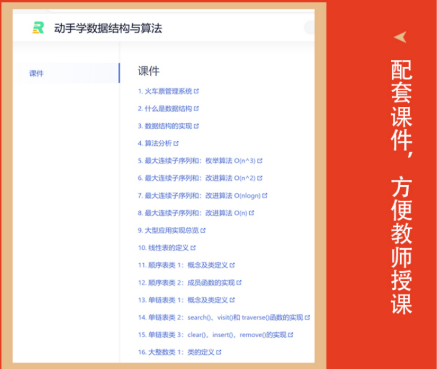Click the external-link icon beside 算法分析

pyautogui.click(x=178, y=143)
